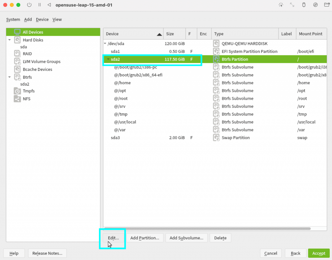Click the horizontal scrollbar of device table
The height and width of the screenshot is (260, 332).
(x=207, y=229)
